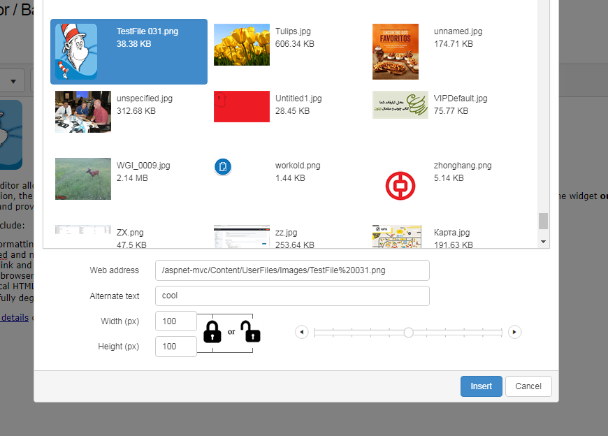Viewport: 608px width, 436px height.
Task: Click the file name VIPDefault.jpg
Action: click(x=461, y=99)
